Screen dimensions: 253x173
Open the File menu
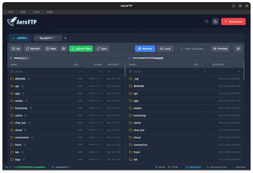[11, 12]
